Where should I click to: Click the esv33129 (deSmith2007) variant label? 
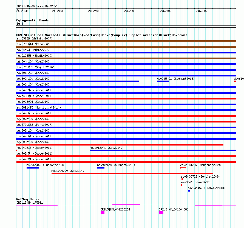[35, 38]
